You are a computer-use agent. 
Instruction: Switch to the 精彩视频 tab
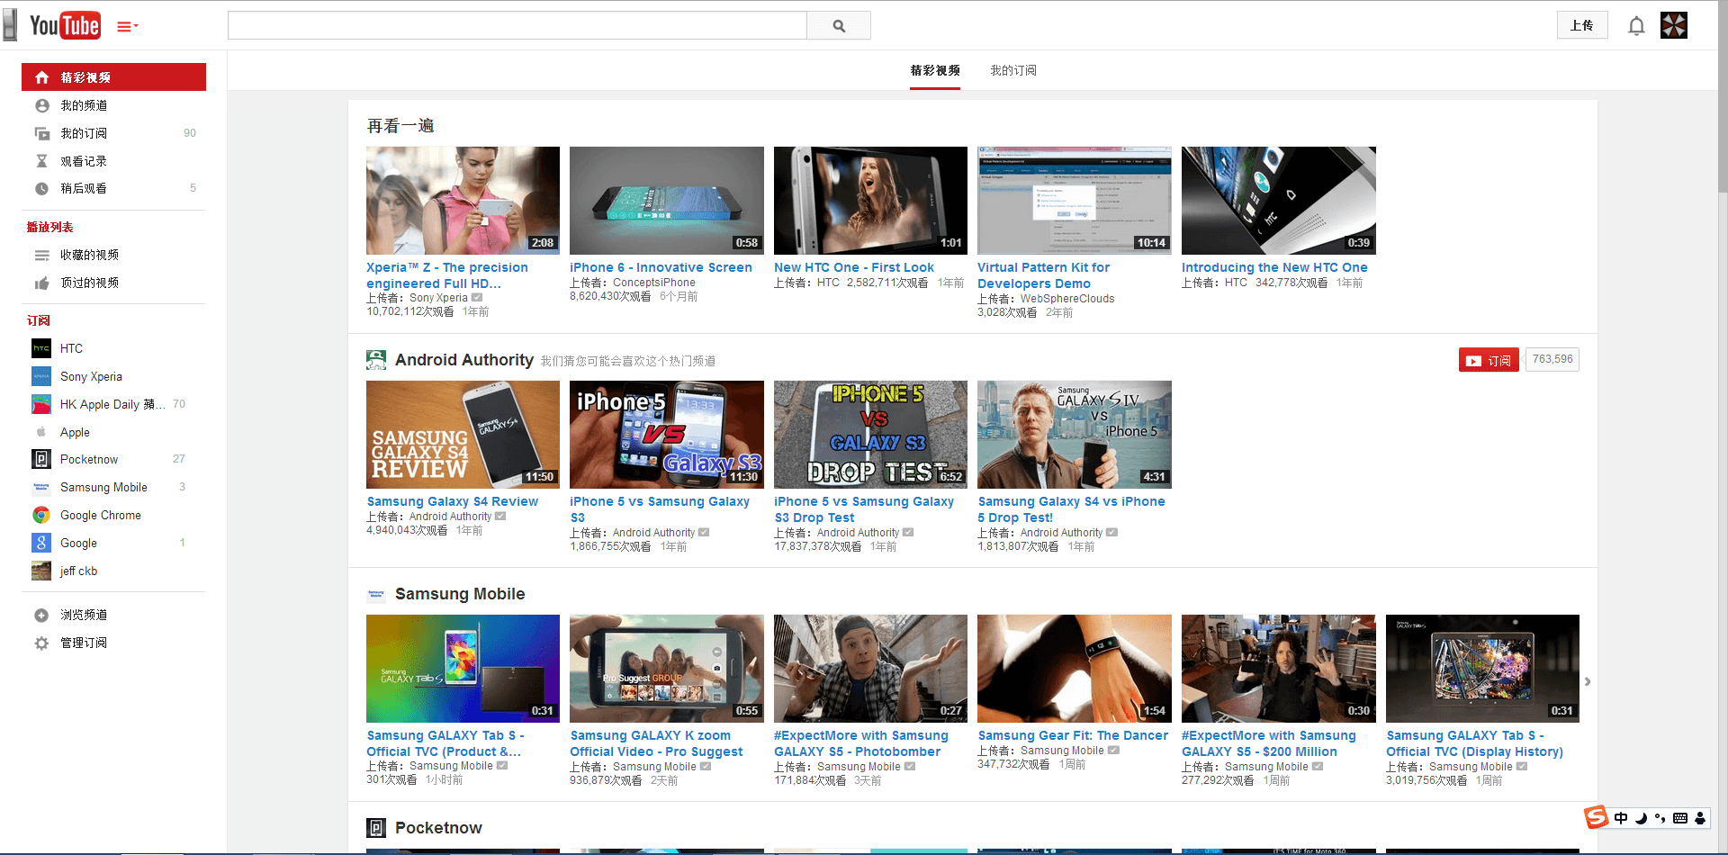point(935,70)
